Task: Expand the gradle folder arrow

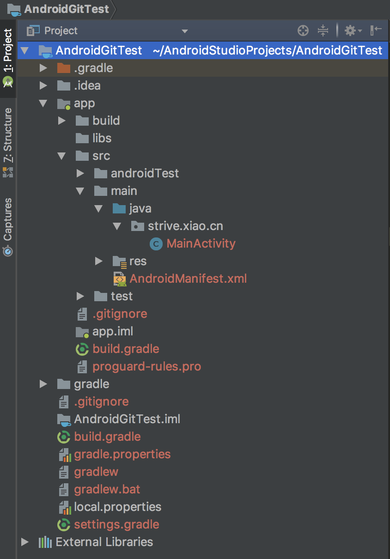Action: (x=43, y=384)
